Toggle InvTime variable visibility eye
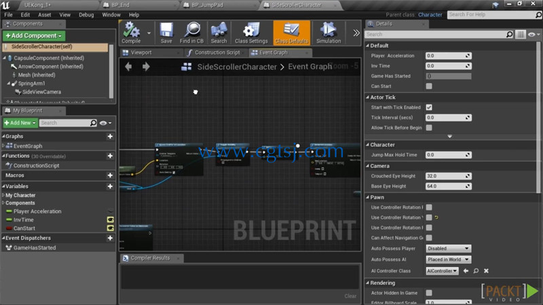 (x=111, y=220)
